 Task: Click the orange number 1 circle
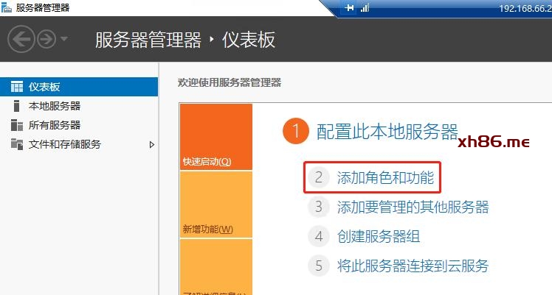[295, 132]
